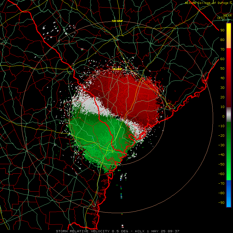Click the [KT] units label
This screenshot has height=233, width=233.
point(221,18)
